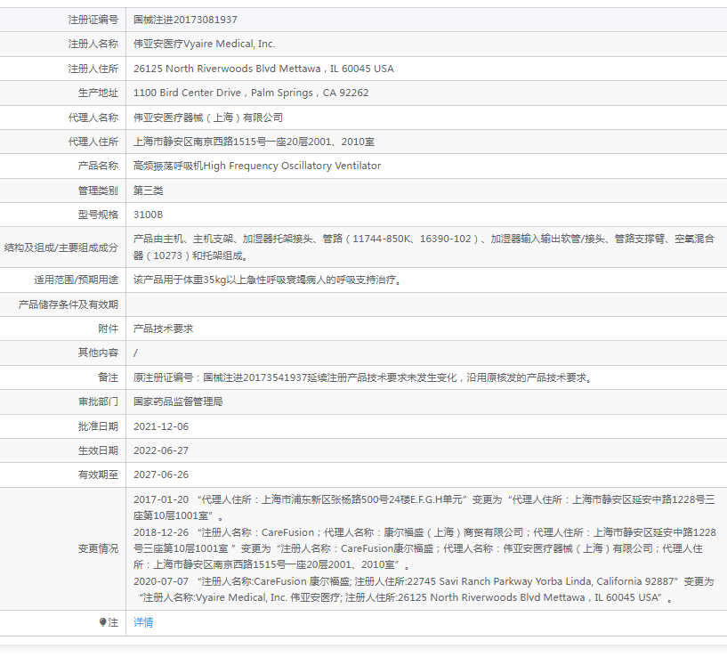Click the 其他内容 label
Screen dimensions: 727x657
point(98,353)
